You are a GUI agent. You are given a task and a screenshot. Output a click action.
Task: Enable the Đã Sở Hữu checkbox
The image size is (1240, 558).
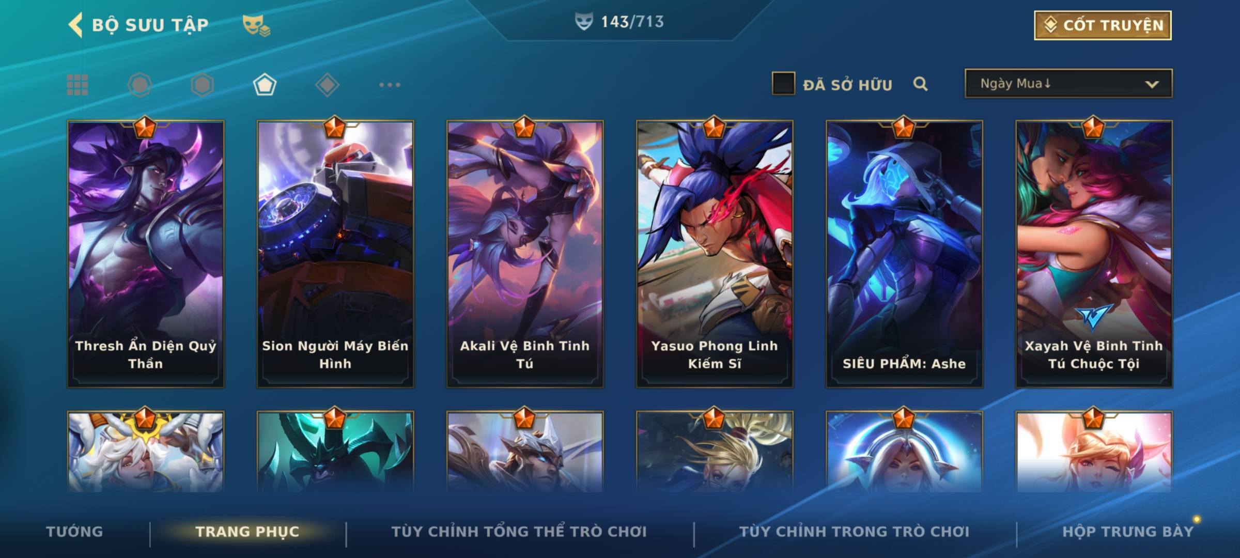783,84
